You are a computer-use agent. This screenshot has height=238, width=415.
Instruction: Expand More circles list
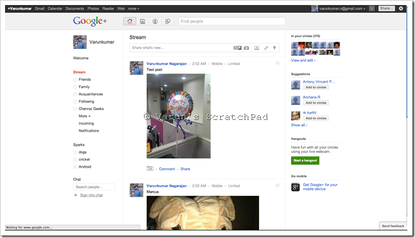point(84,116)
